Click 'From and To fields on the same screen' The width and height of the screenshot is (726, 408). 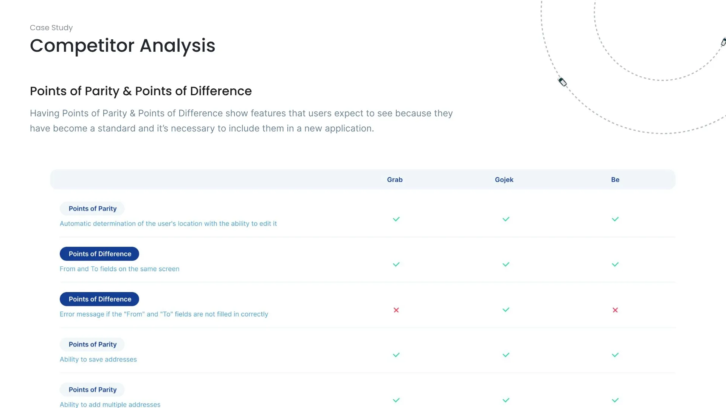click(119, 269)
